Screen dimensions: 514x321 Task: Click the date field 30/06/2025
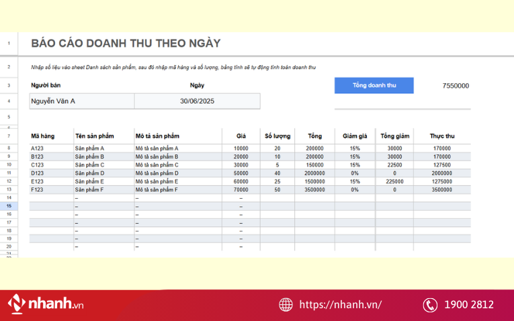point(197,101)
